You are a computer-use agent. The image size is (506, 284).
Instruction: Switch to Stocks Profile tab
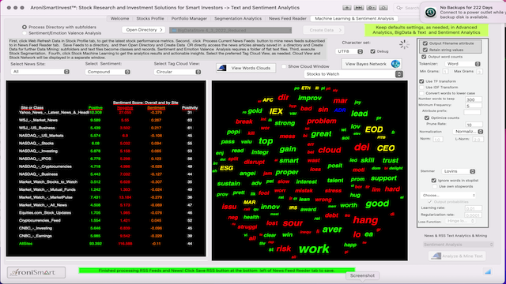click(x=150, y=19)
